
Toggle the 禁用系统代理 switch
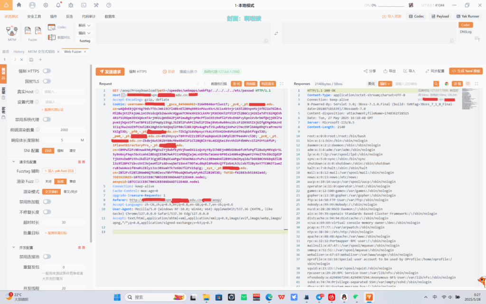coord(47,119)
